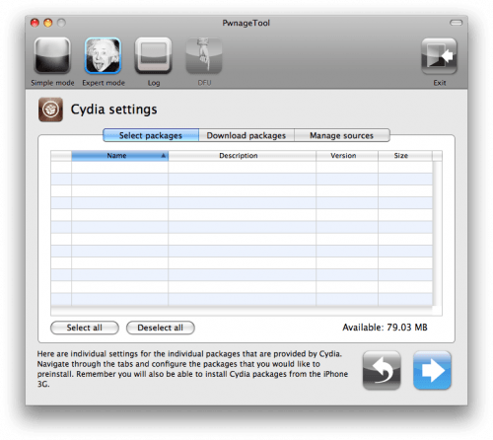The height and width of the screenshot is (440, 493).
Task: Open the Log view icon
Action: coord(154,55)
